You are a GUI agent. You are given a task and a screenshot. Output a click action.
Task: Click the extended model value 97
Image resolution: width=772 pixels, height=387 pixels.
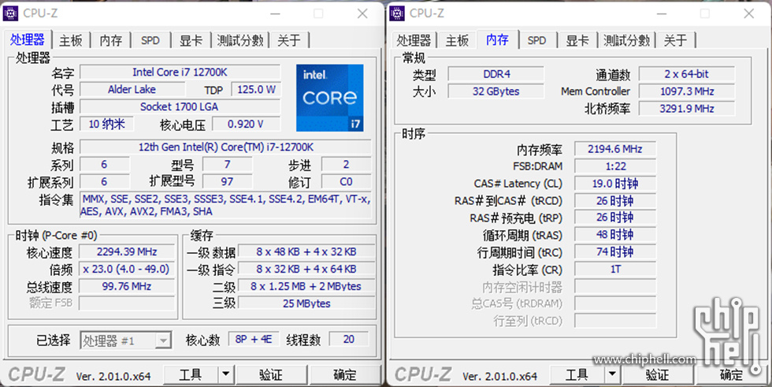pos(227,182)
